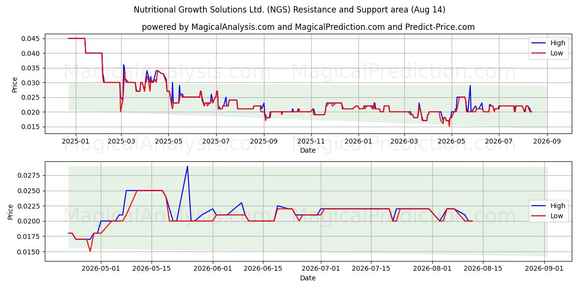Click the 0.045 tick on the top chart
This screenshot has width=579, height=289.
pyautogui.click(x=31, y=39)
